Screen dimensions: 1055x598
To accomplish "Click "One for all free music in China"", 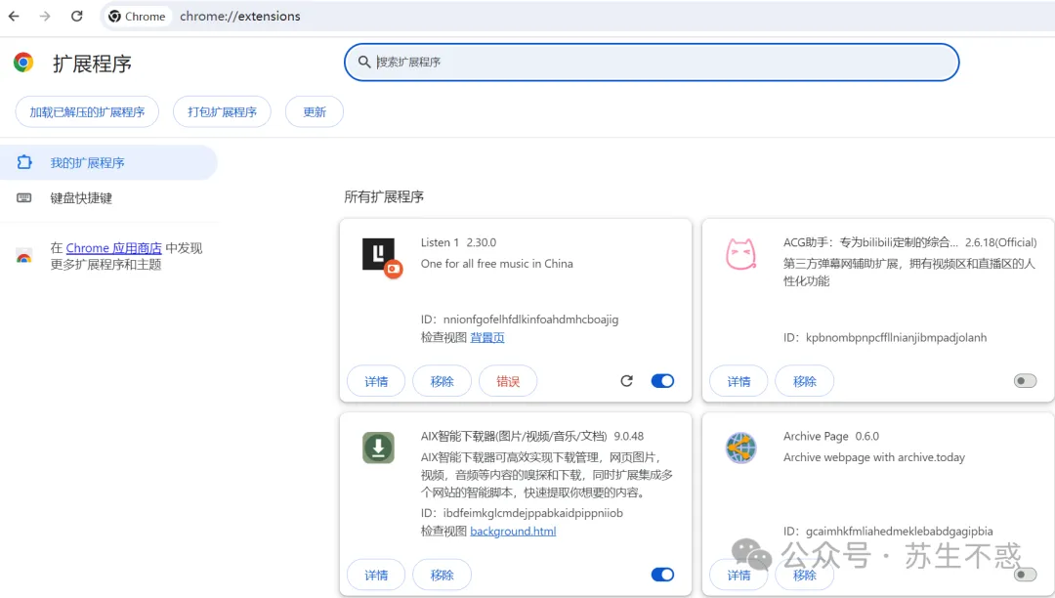I will (x=496, y=264).
